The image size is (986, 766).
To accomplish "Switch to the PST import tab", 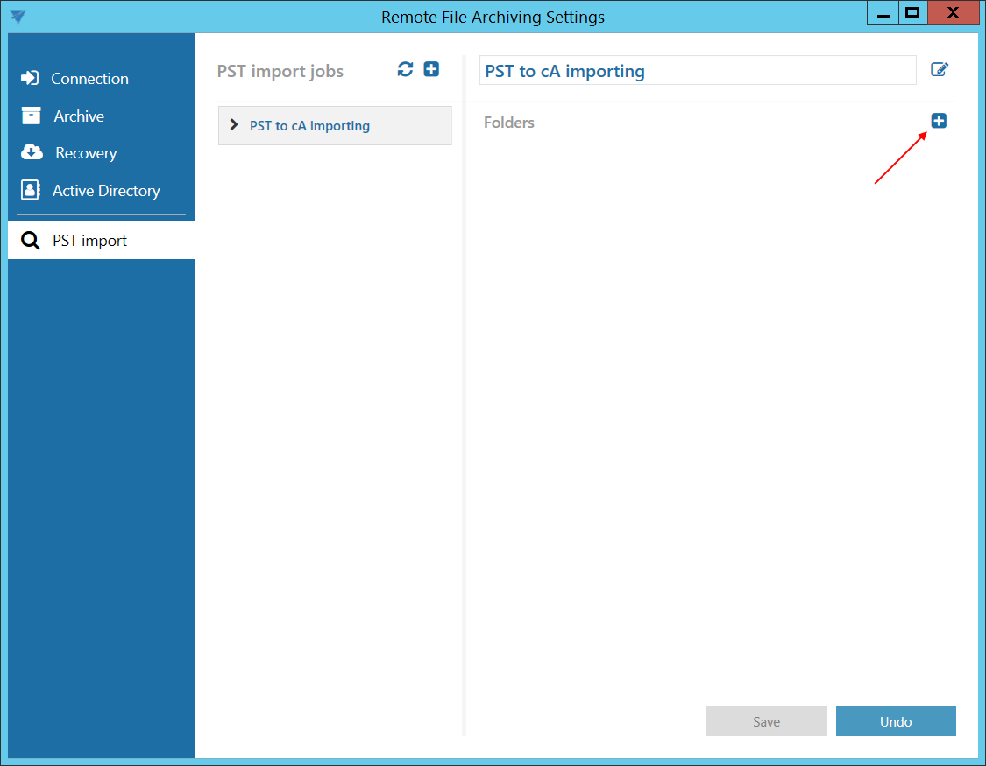I will click(x=89, y=241).
